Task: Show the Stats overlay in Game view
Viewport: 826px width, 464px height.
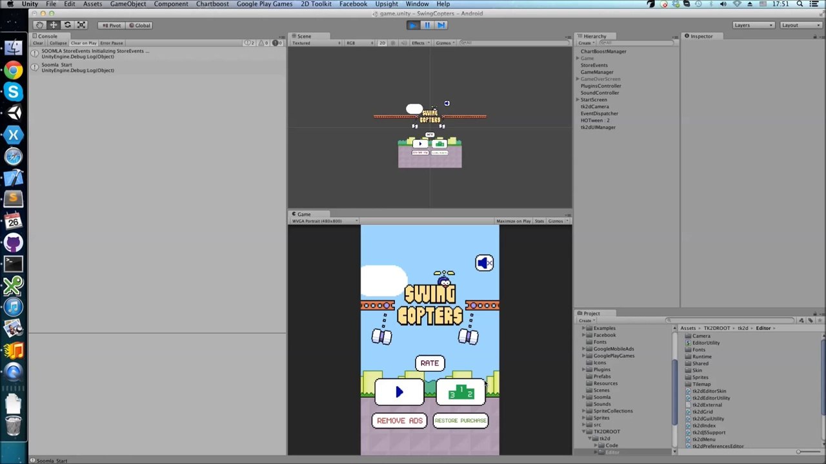Action: pyautogui.click(x=539, y=221)
